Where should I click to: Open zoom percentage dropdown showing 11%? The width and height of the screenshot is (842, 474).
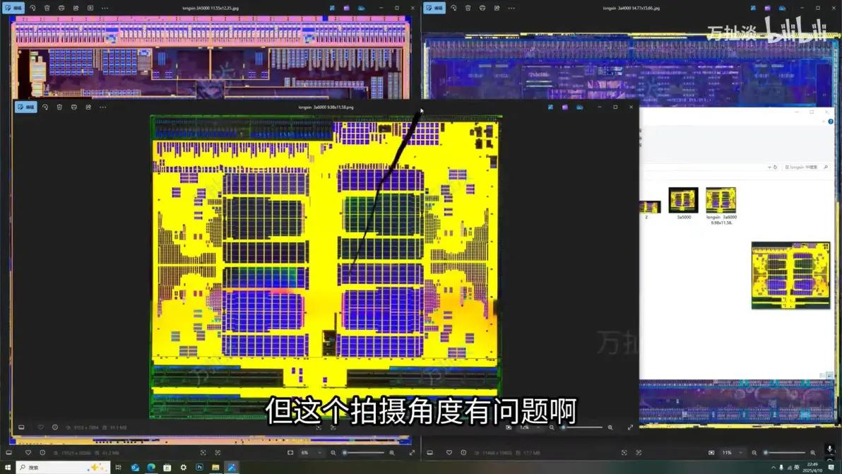click(x=733, y=453)
